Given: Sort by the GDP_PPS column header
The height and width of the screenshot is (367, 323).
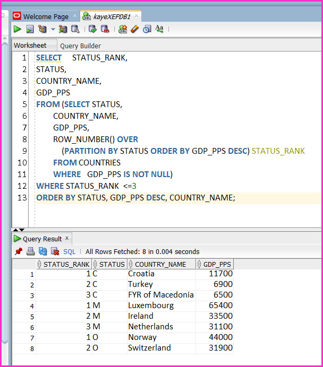Looking at the screenshot, I should [x=215, y=264].
